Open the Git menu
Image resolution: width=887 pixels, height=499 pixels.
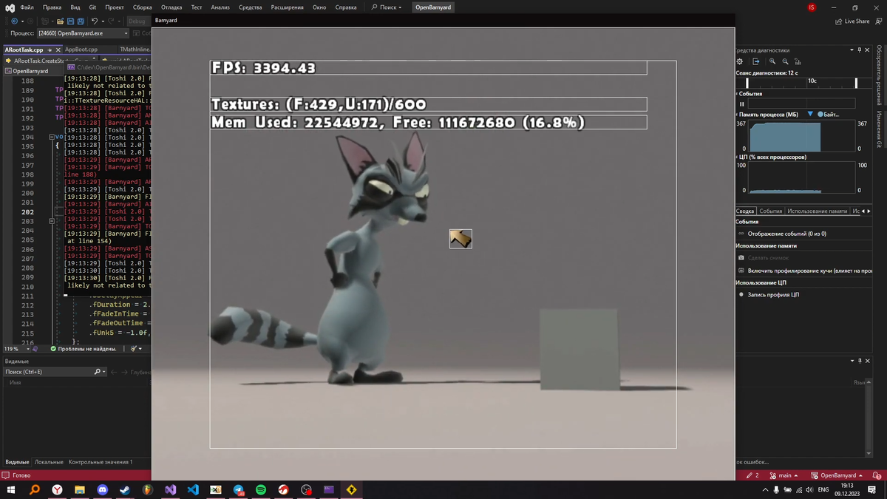click(x=92, y=7)
